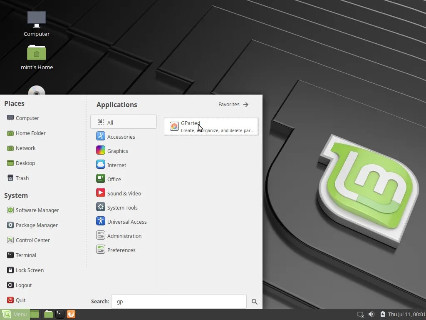426x320 pixels.
Task: Launch Software Manager
Action: [33, 210]
